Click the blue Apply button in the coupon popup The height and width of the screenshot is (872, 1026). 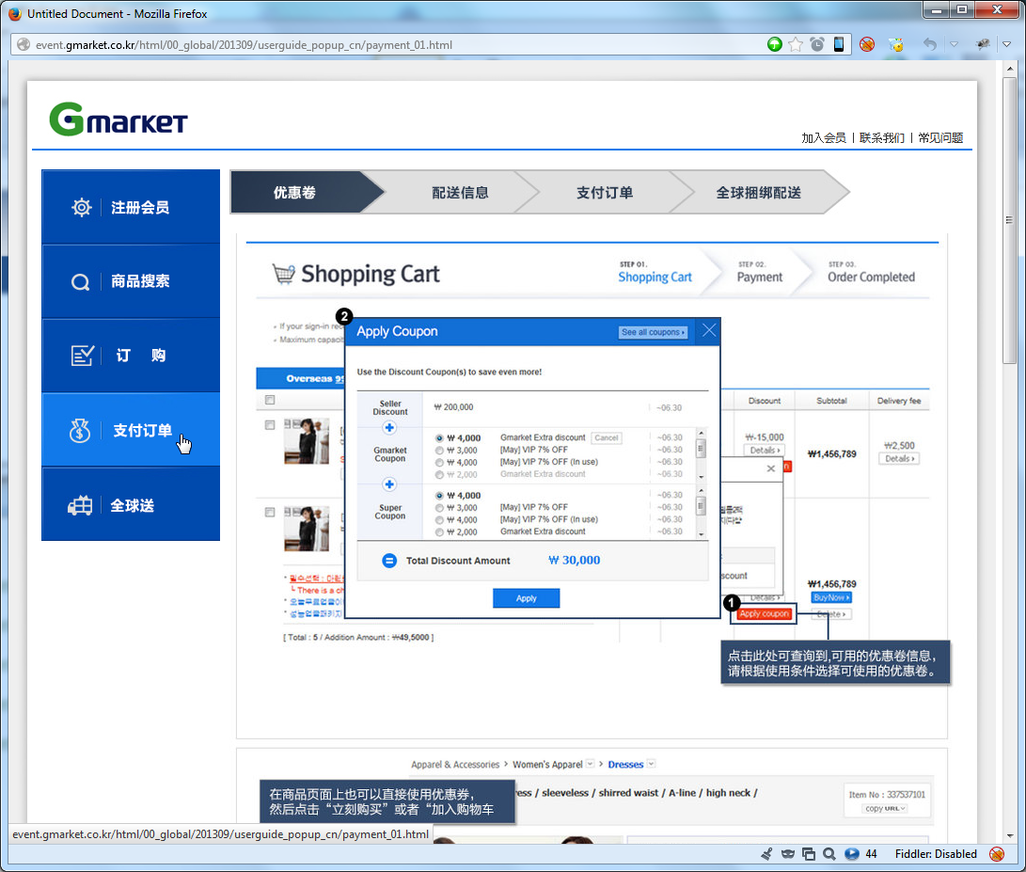(x=526, y=598)
